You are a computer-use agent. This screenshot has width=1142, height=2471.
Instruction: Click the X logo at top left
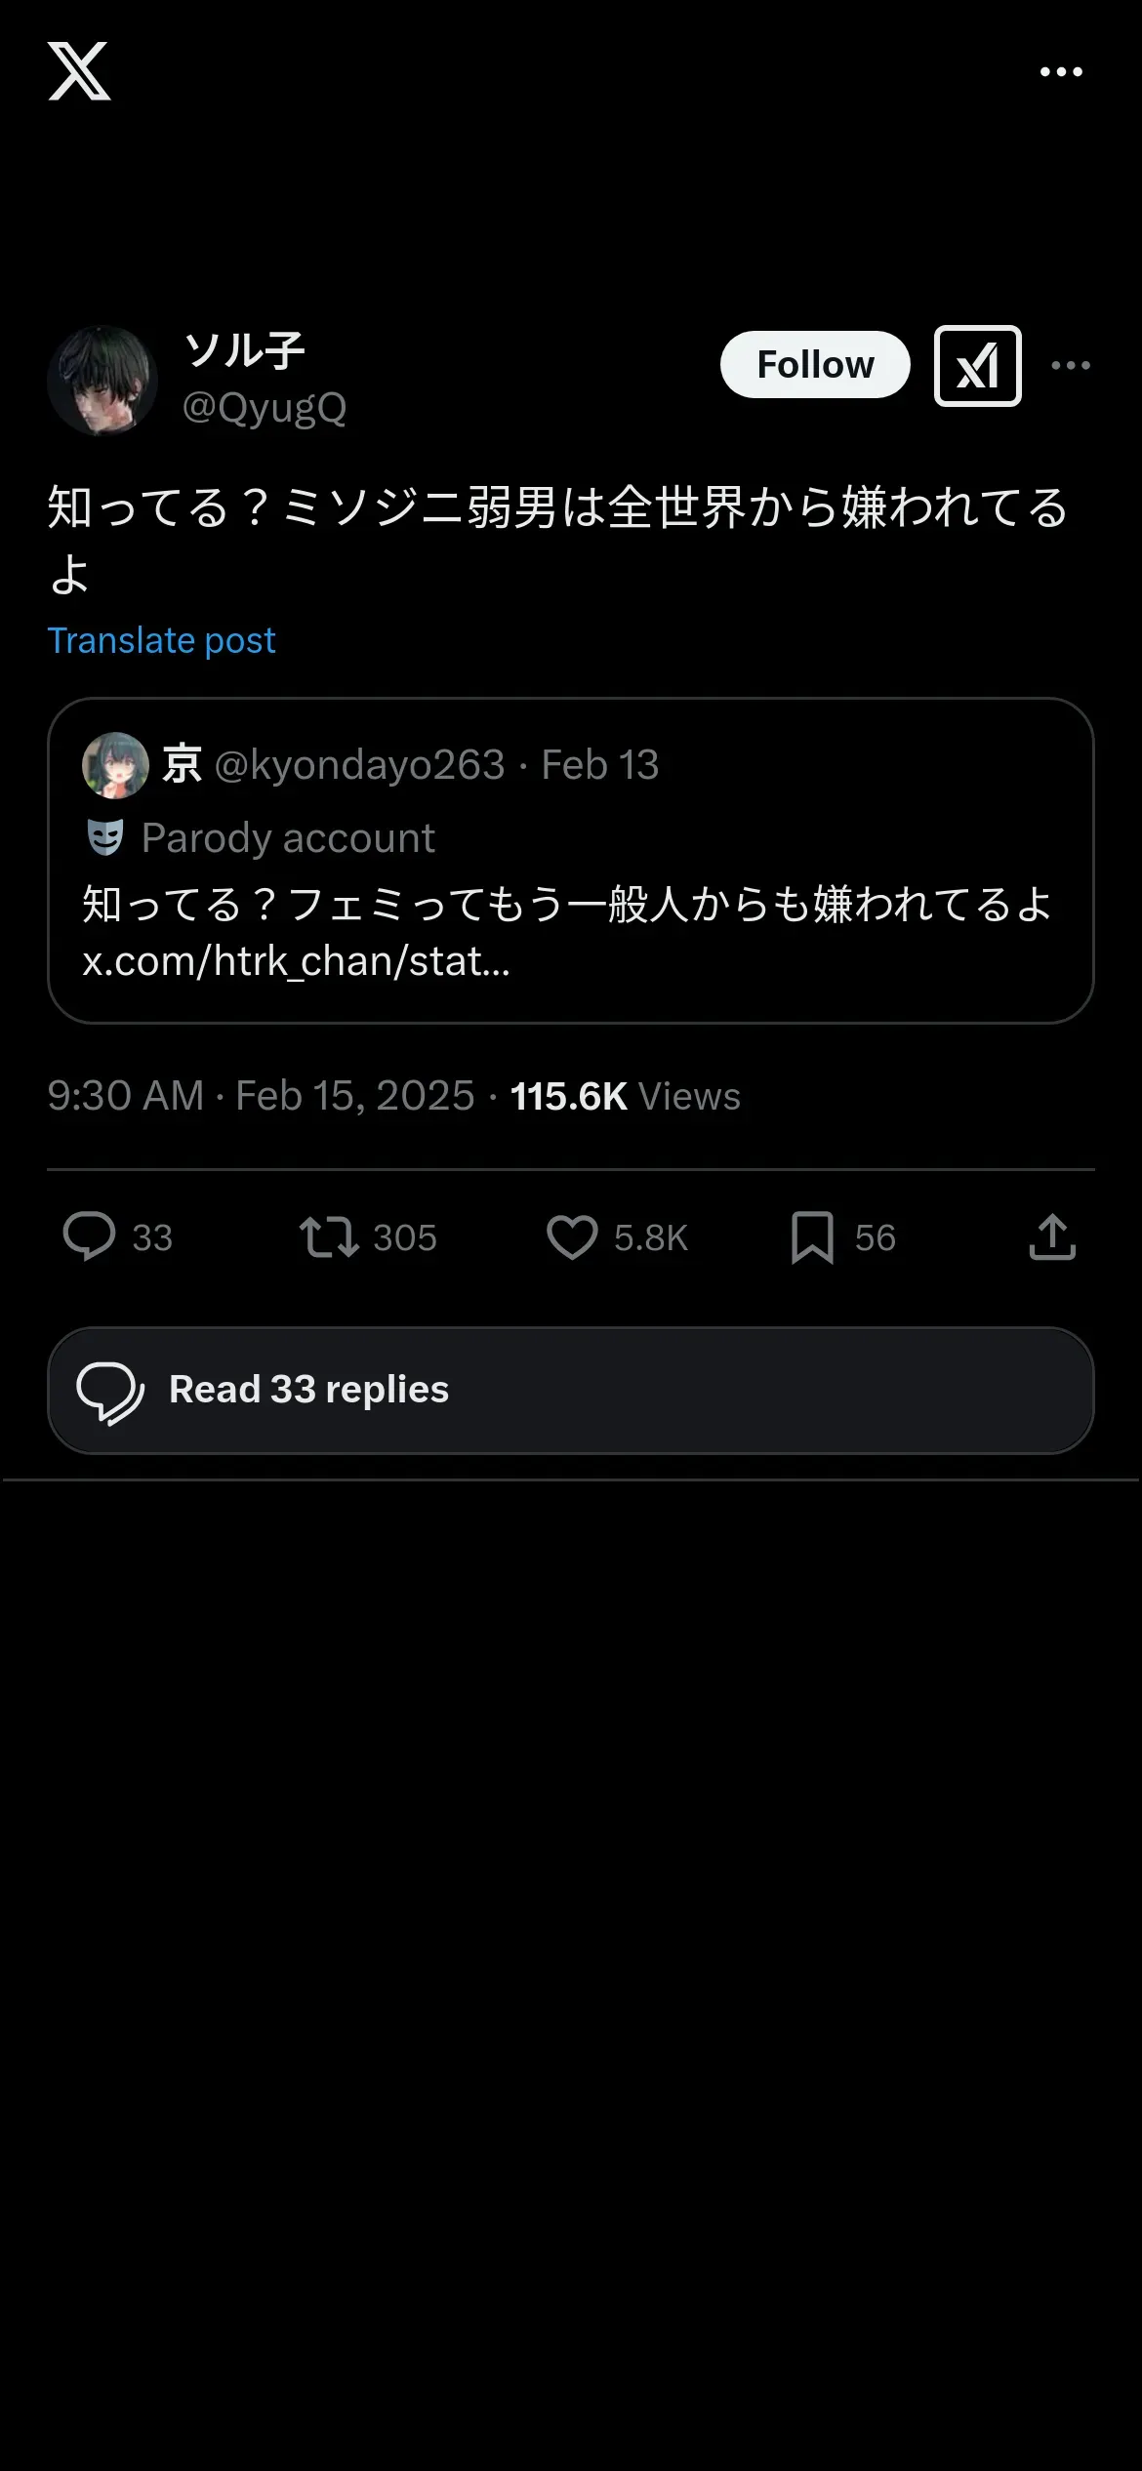click(79, 71)
